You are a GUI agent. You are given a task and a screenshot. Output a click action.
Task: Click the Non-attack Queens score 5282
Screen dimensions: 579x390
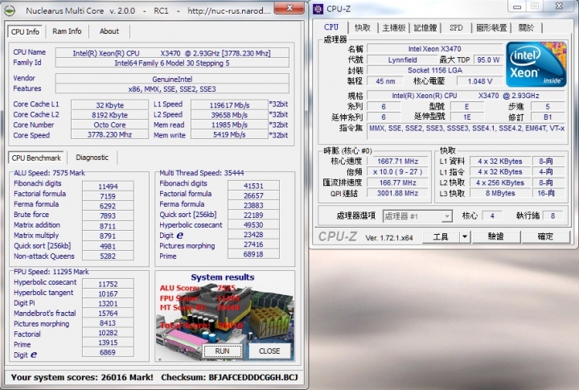point(108,256)
